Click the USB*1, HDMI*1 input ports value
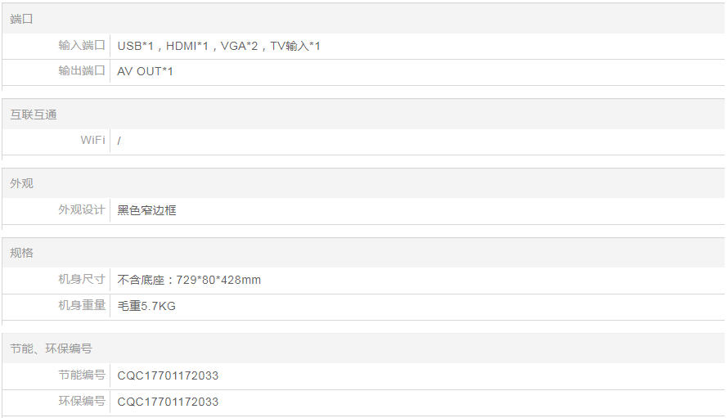Image resolution: width=728 pixels, height=418 pixels. (x=218, y=46)
